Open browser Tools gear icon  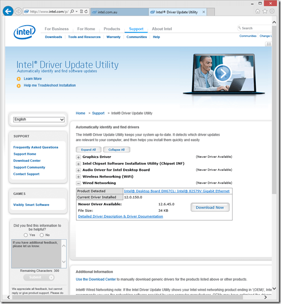(x=272, y=11)
